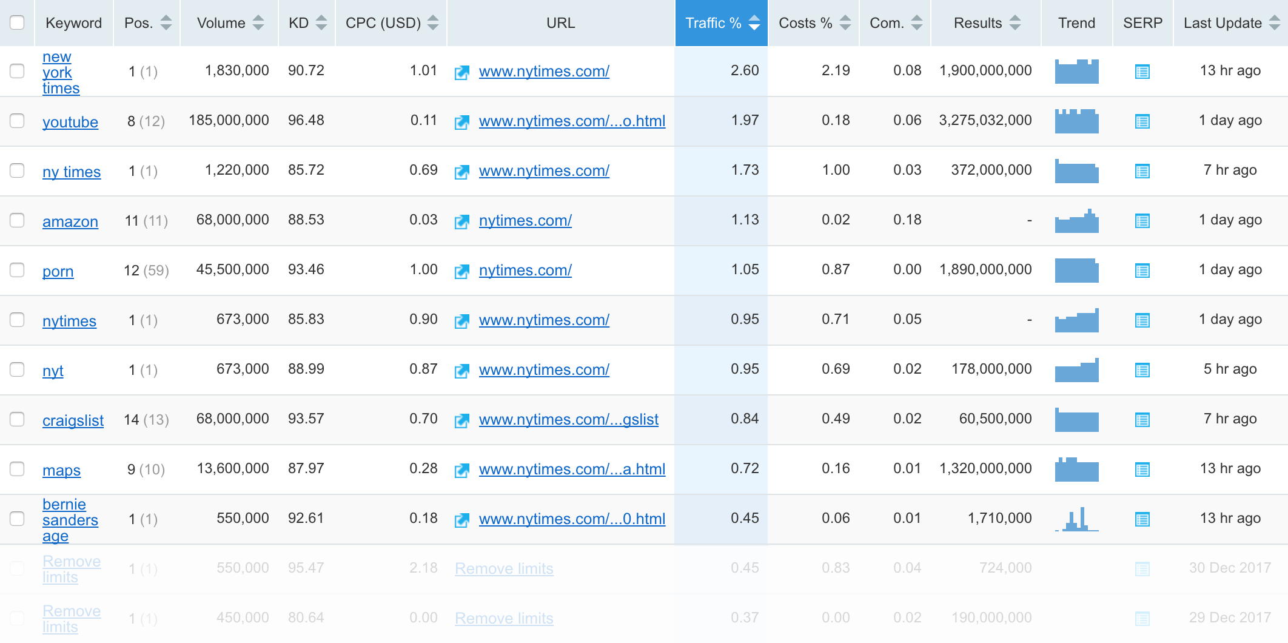
Task: Check the ny times row checkbox
Action: tap(17, 170)
